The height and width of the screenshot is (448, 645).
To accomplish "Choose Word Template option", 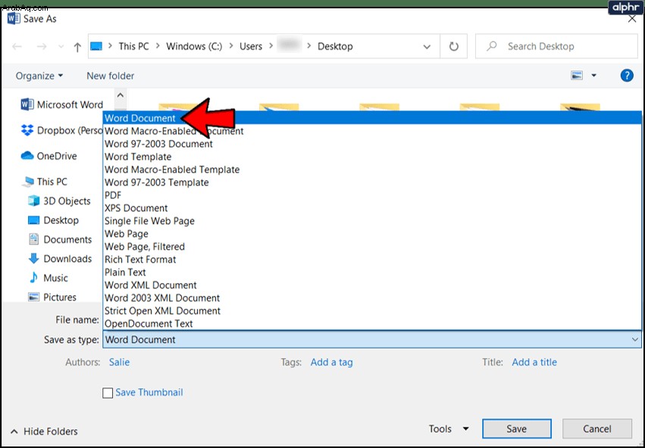I will tap(372, 157).
